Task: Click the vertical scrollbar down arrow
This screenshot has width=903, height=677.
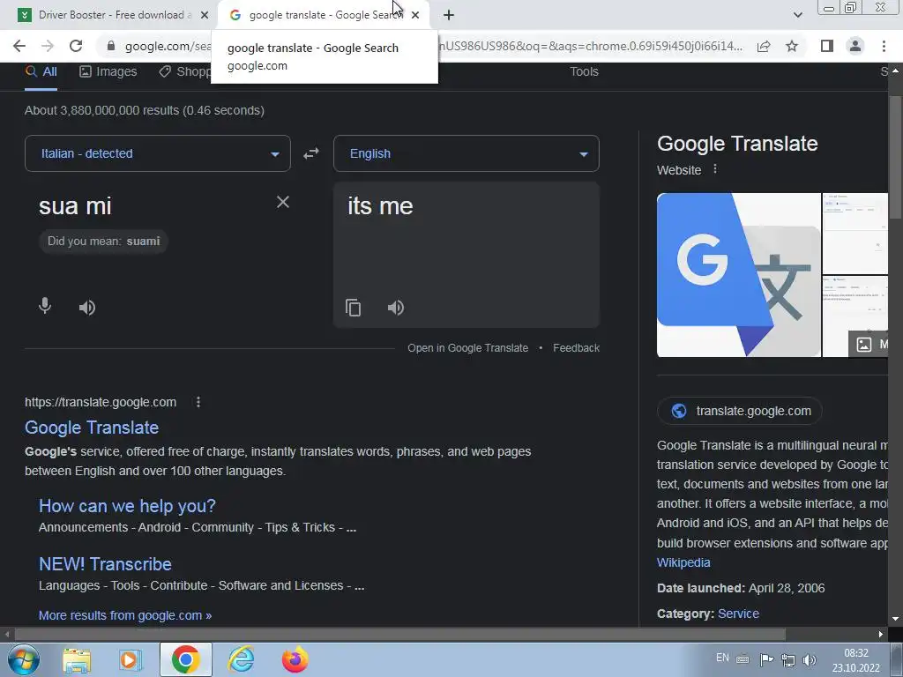Action: 895,620
